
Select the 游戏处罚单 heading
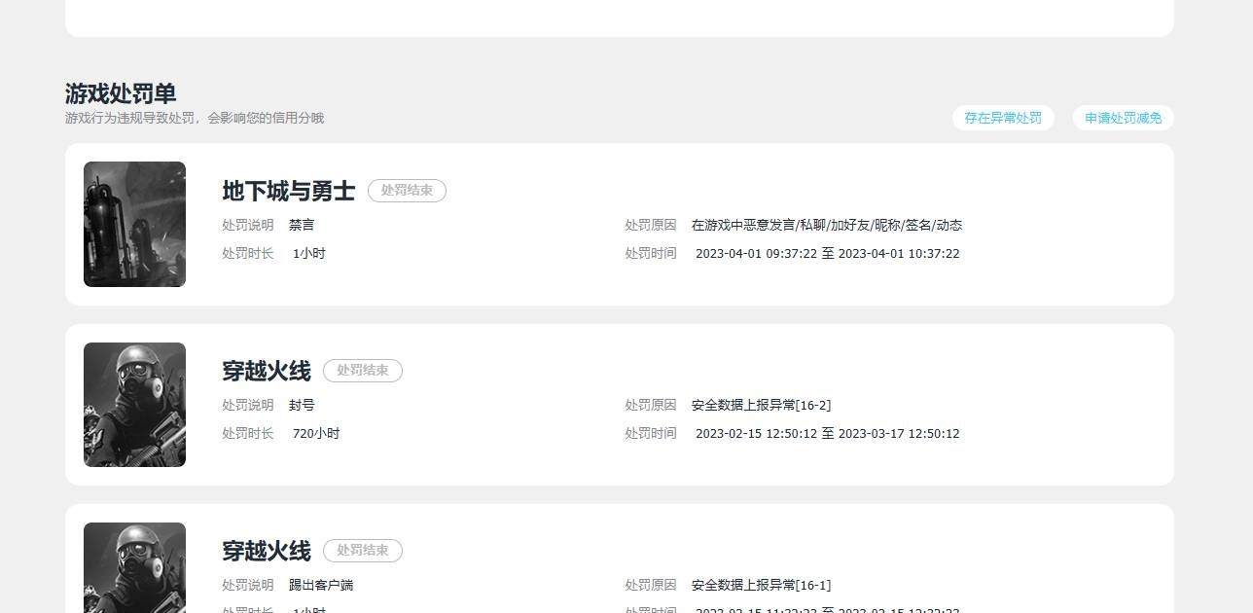pos(121,93)
